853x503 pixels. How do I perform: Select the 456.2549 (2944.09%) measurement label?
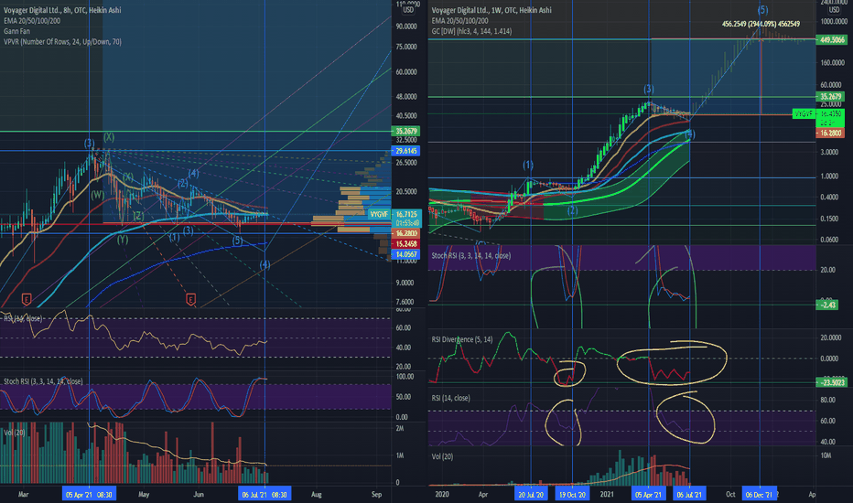[761, 24]
